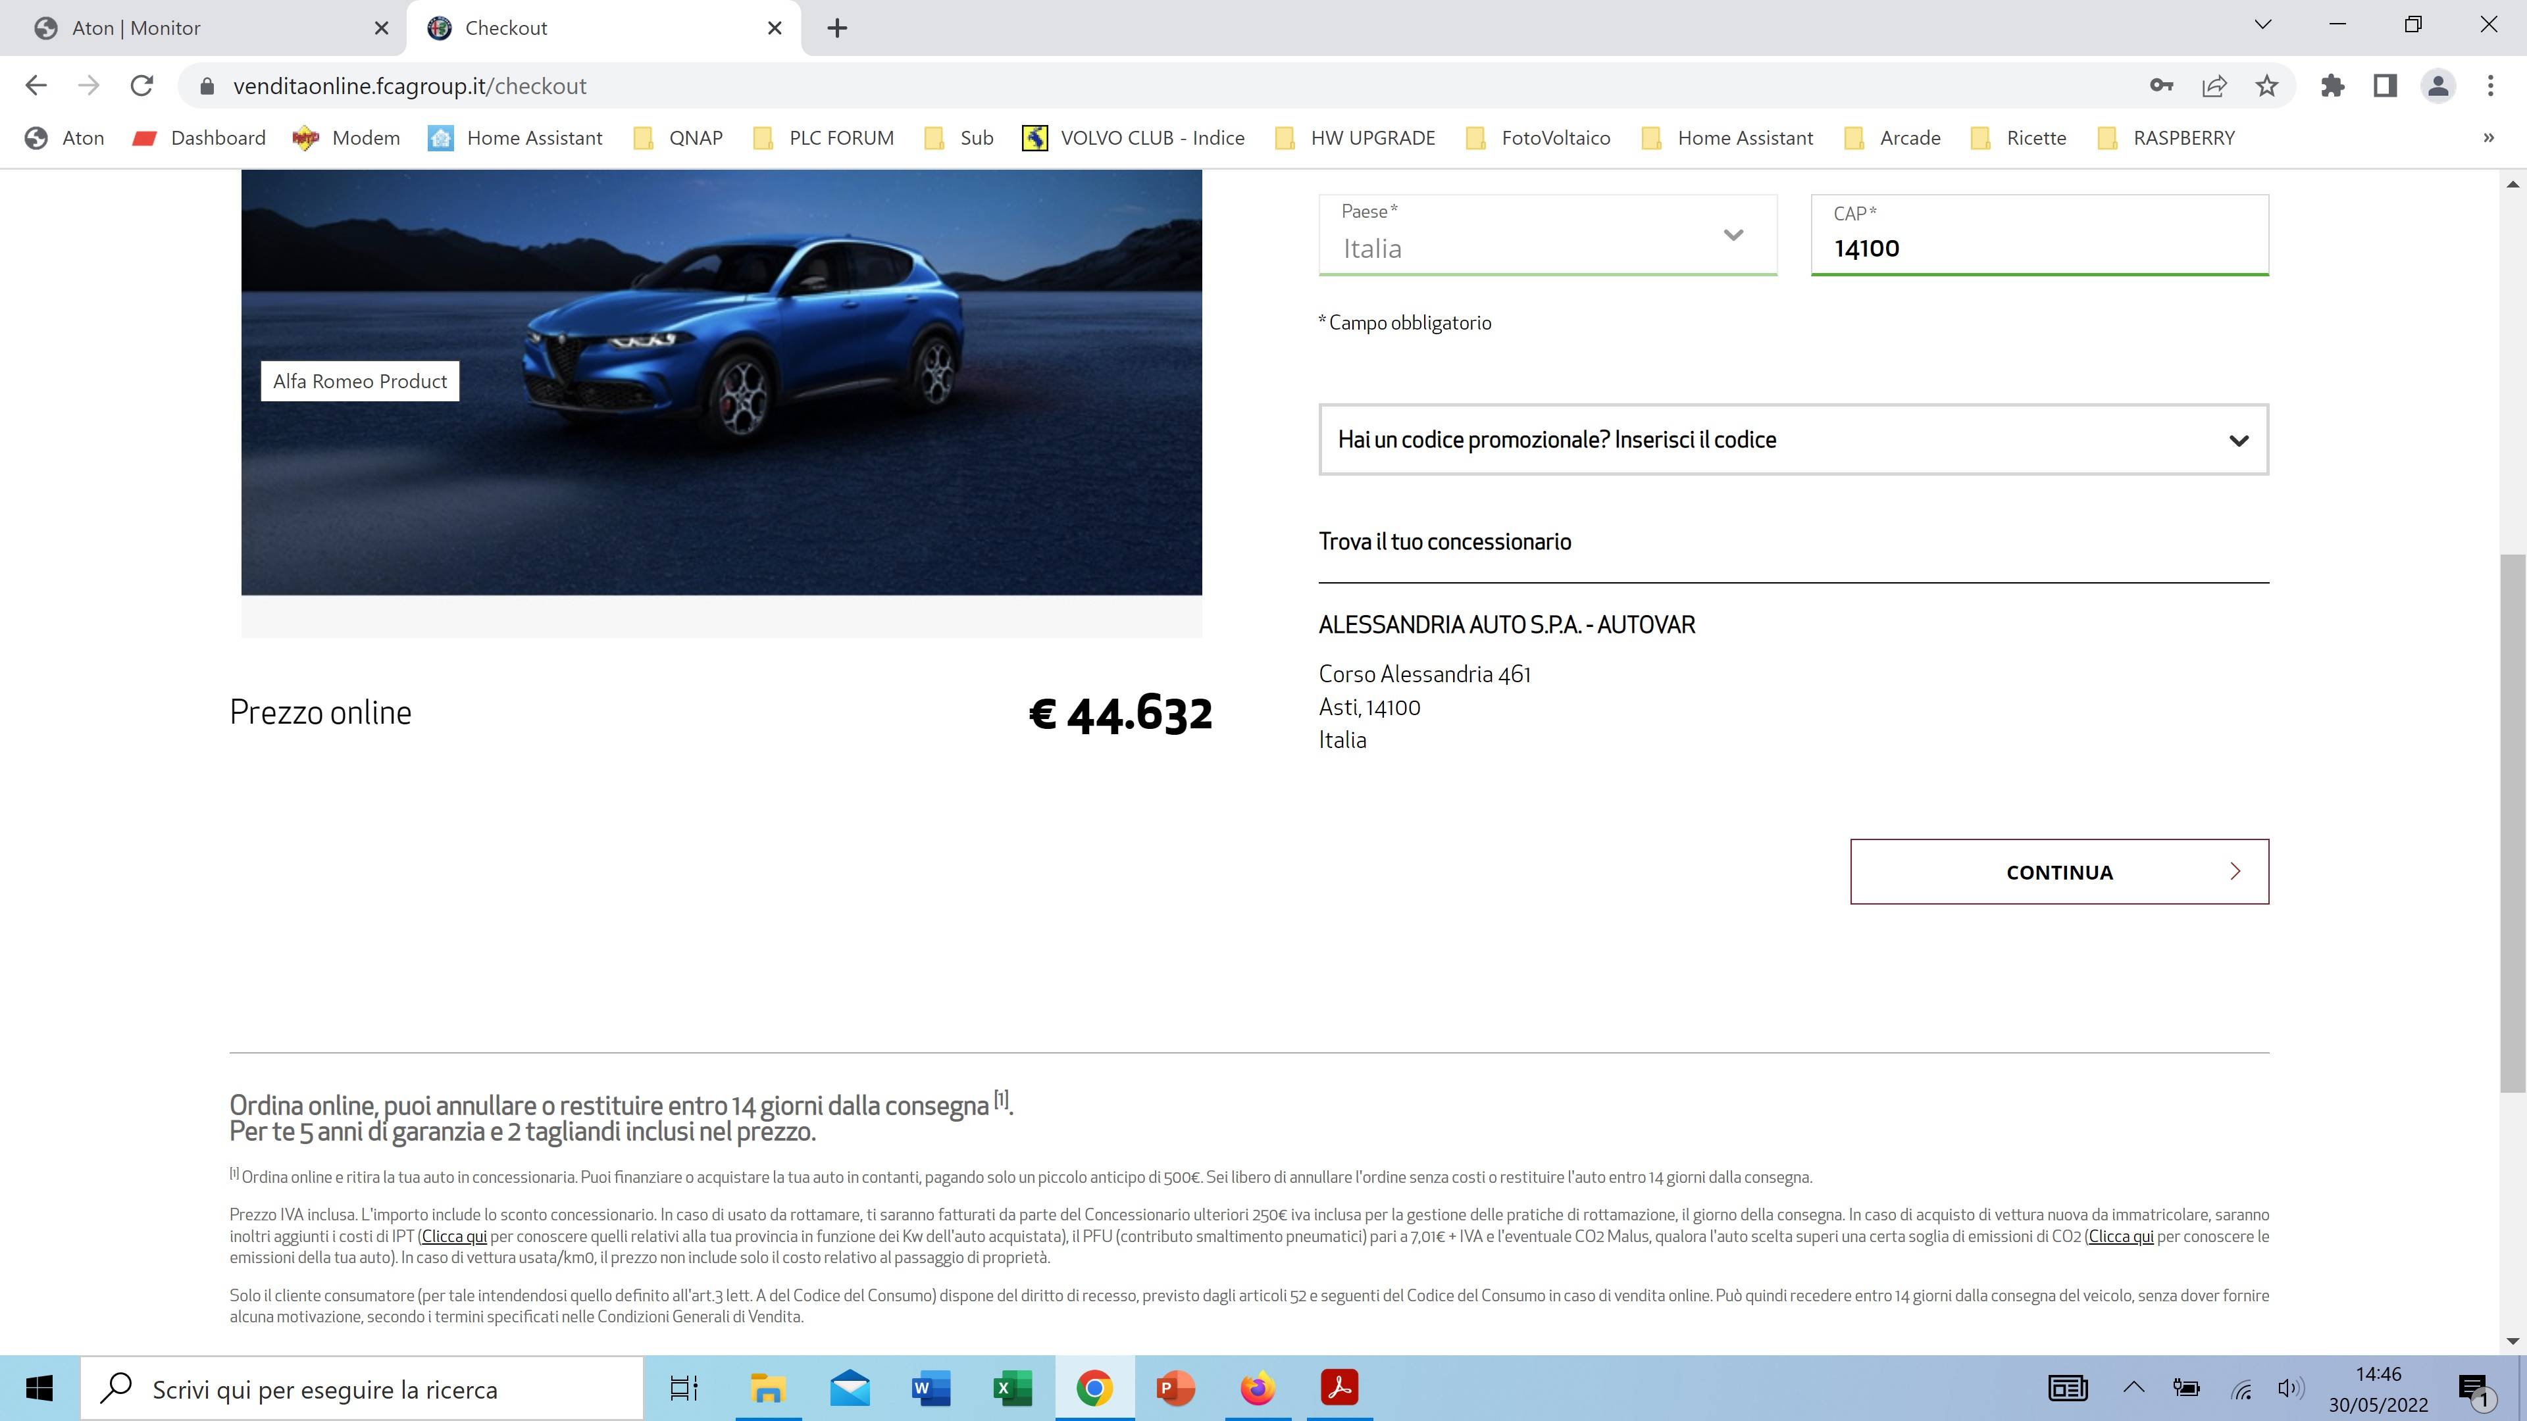
Task: Expand the promotional code section
Action: pos(1793,439)
